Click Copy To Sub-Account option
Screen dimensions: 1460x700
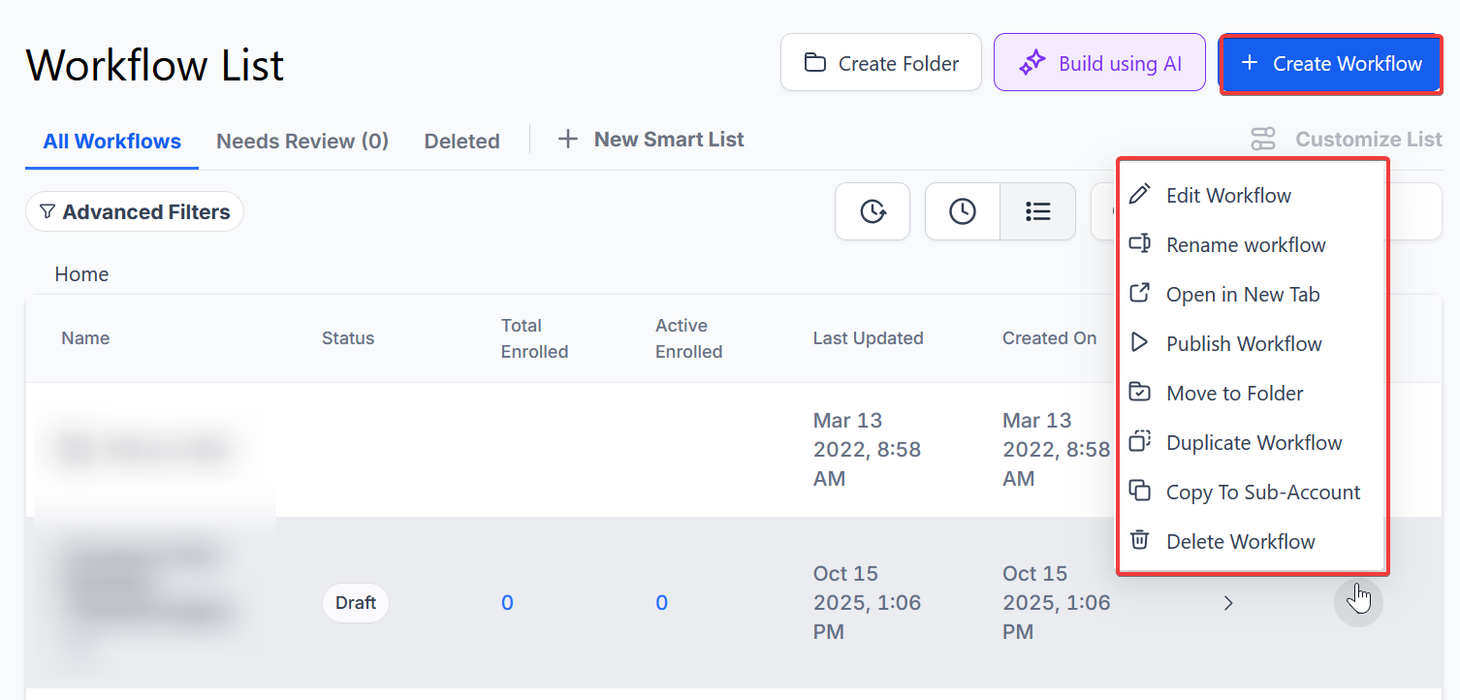1263,493
